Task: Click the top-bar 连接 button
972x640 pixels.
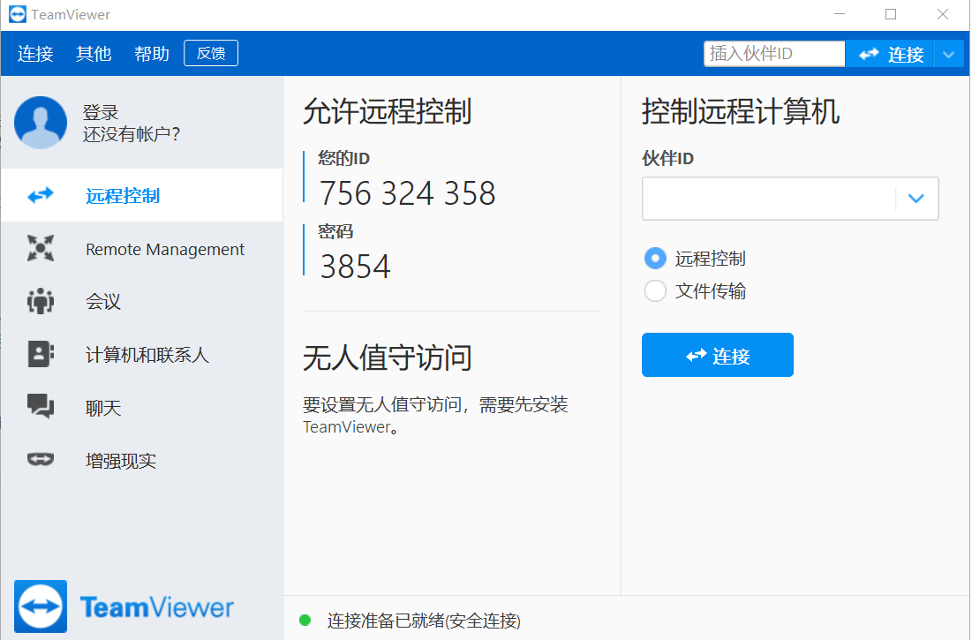Action: coord(890,54)
